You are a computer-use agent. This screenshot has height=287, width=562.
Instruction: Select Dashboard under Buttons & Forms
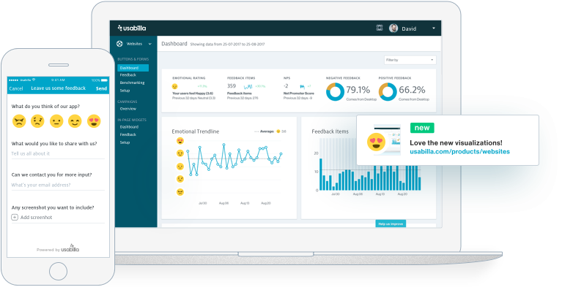pyautogui.click(x=133, y=68)
